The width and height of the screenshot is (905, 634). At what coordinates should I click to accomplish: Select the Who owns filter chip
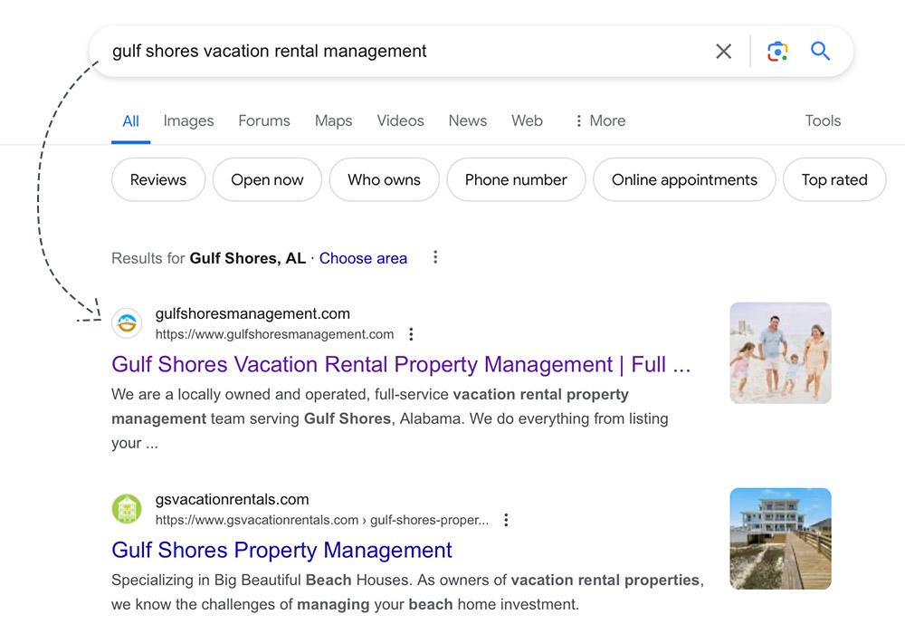(384, 179)
